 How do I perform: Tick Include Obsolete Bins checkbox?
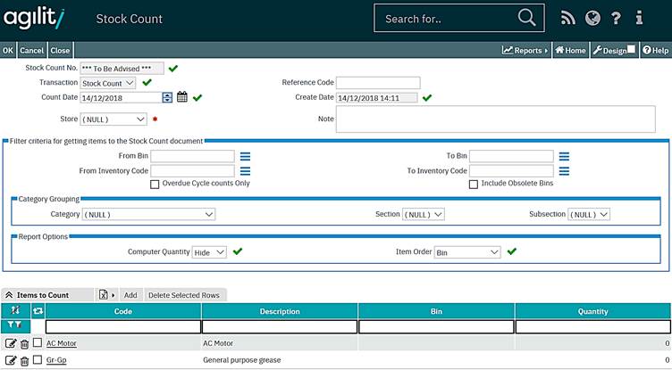click(x=474, y=184)
